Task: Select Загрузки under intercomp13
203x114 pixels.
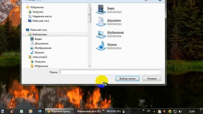Action: 40,61
